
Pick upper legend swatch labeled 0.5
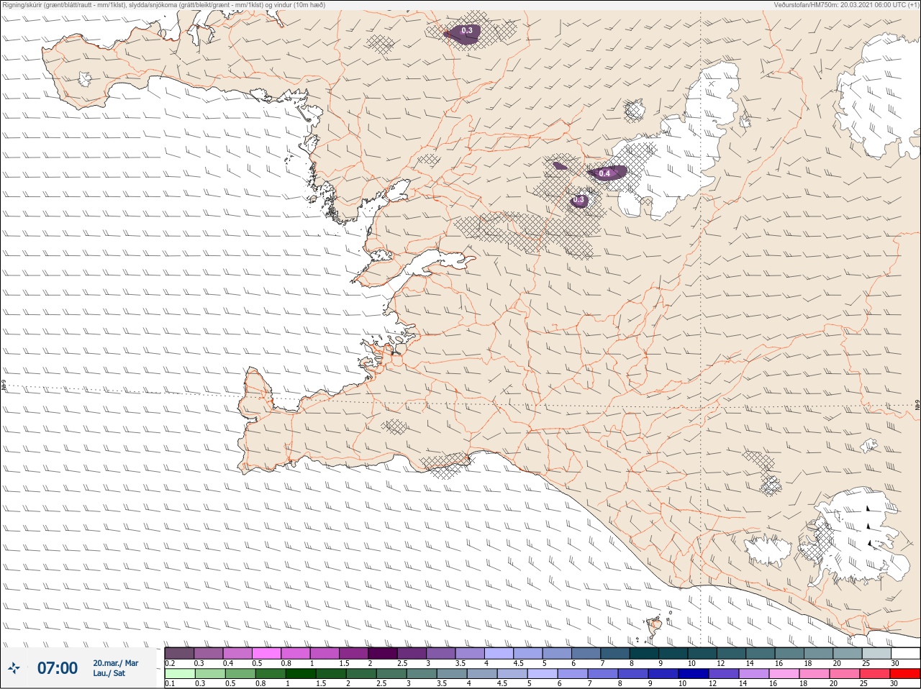pyautogui.click(x=266, y=653)
